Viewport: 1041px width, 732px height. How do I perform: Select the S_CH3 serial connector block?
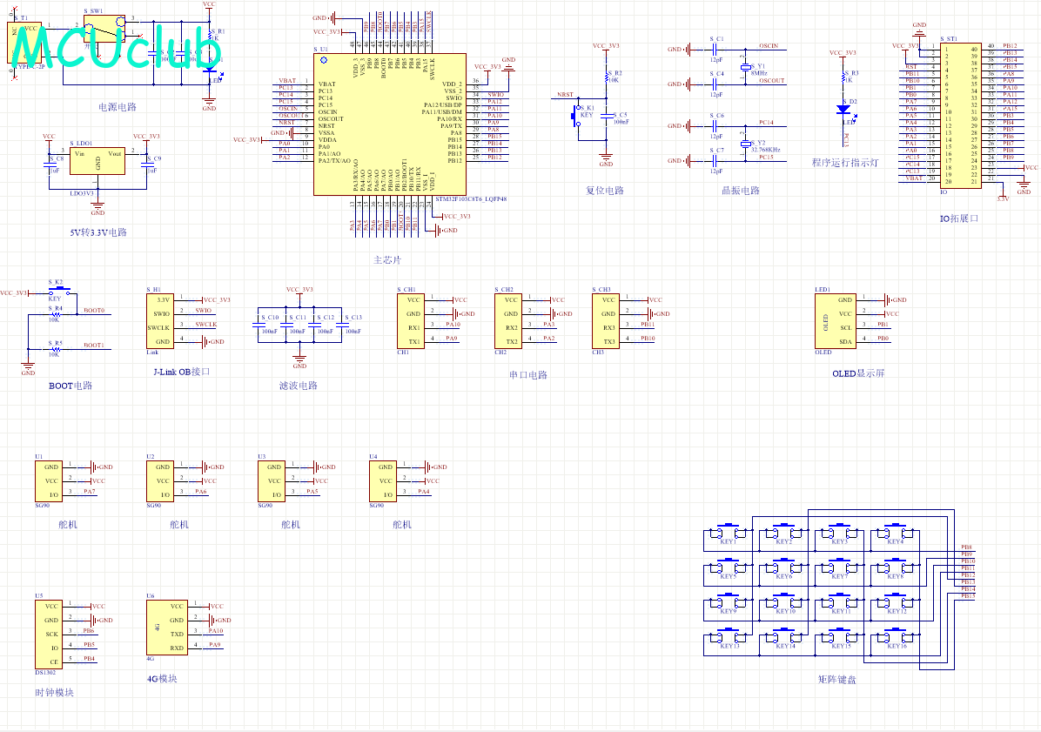606,321
